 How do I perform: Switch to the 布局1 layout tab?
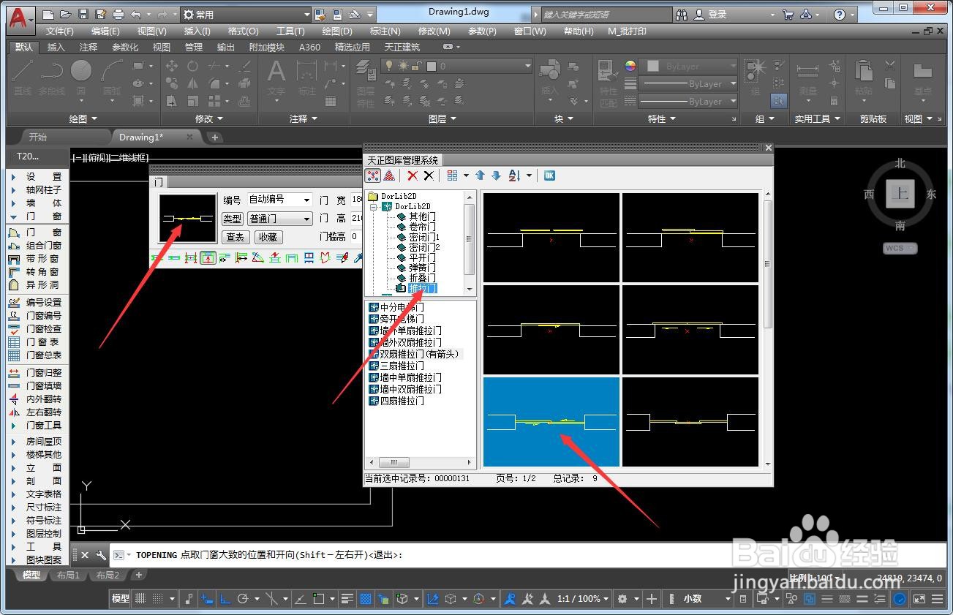click(68, 576)
